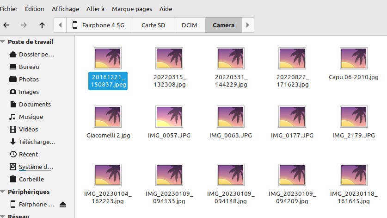Screen dimensions: 387x218
Task: Select thumbnail of IMG_20230118_161645.jpg
Action: [353, 175]
